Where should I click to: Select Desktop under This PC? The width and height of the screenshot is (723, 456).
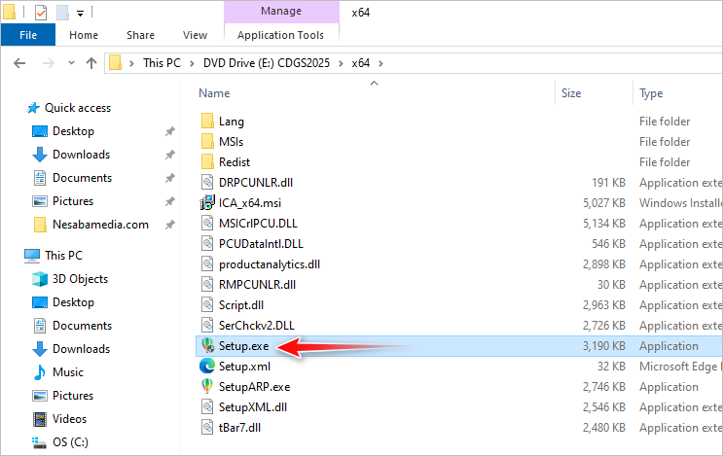73,302
